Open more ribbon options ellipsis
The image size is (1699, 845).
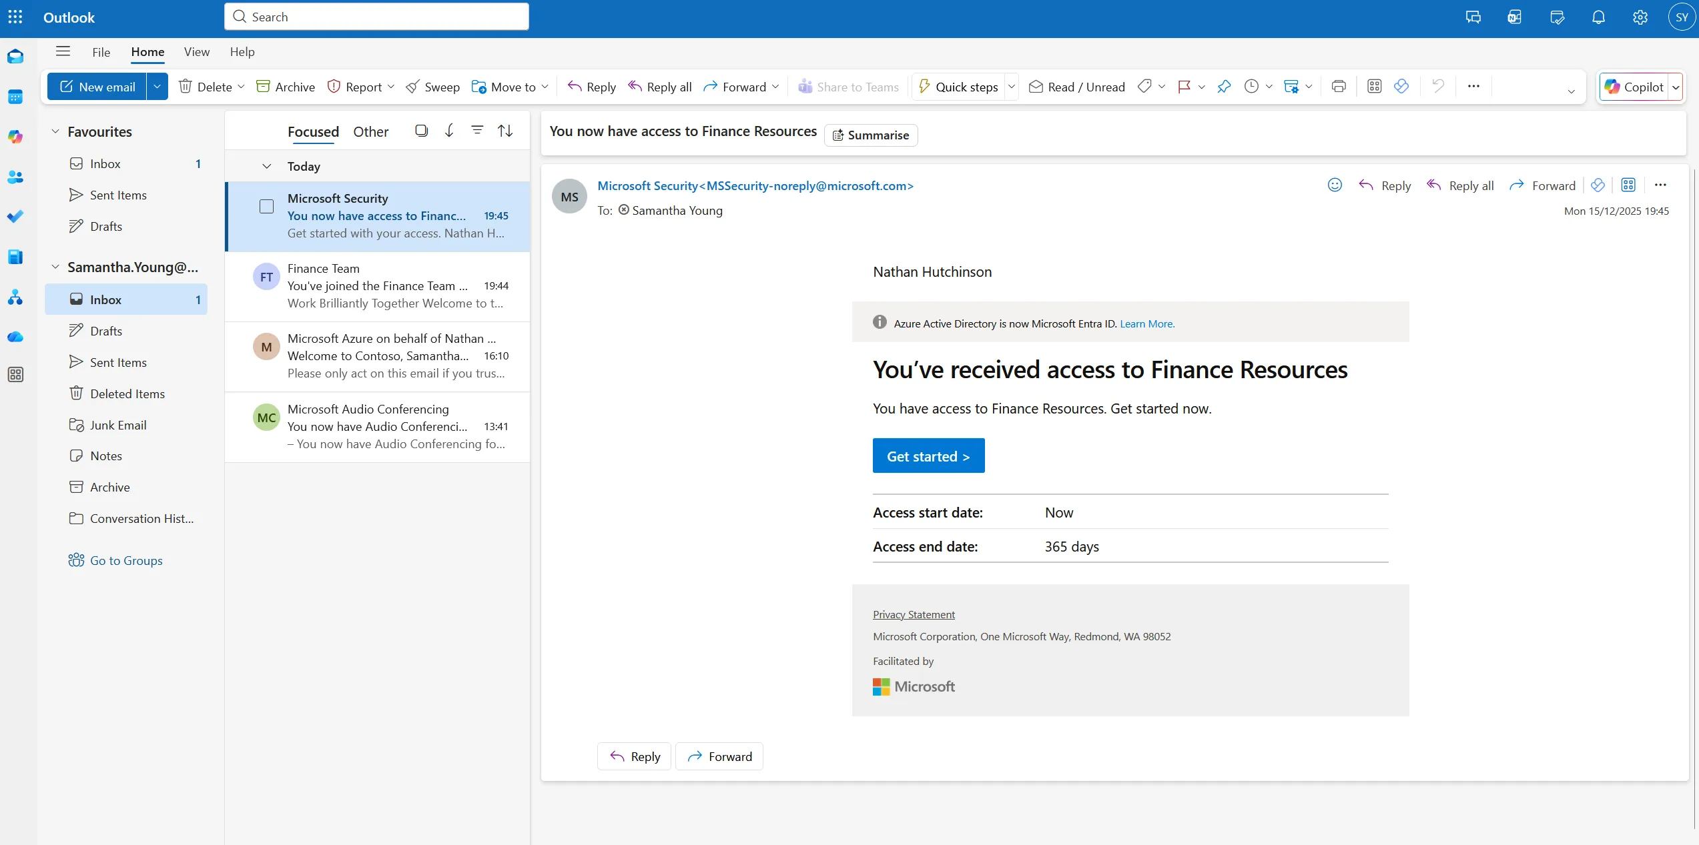(x=1473, y=87)
